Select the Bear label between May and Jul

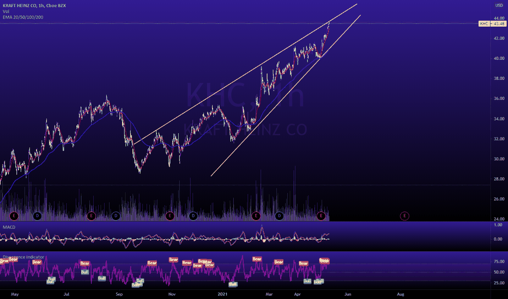pyautogui.click(x=37, y=262)
